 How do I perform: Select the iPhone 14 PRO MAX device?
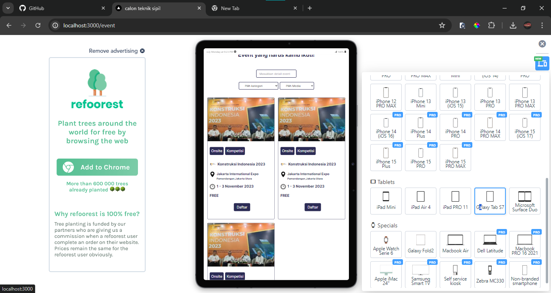[490, 127]
